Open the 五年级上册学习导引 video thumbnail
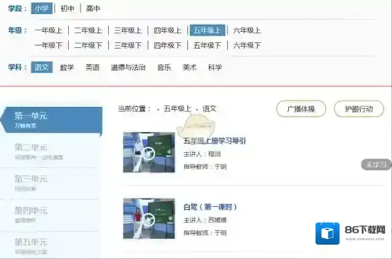Viewport: 392px width, 259px height. coord(149,152)
